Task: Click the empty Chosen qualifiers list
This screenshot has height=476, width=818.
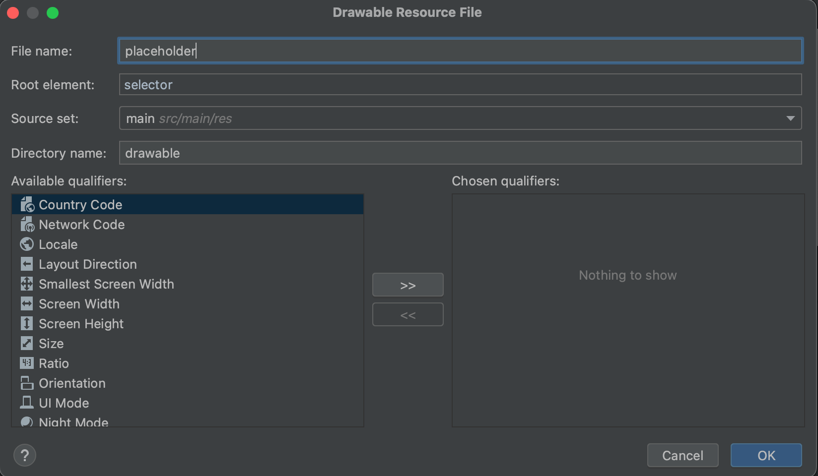Action: click(628, 310)
